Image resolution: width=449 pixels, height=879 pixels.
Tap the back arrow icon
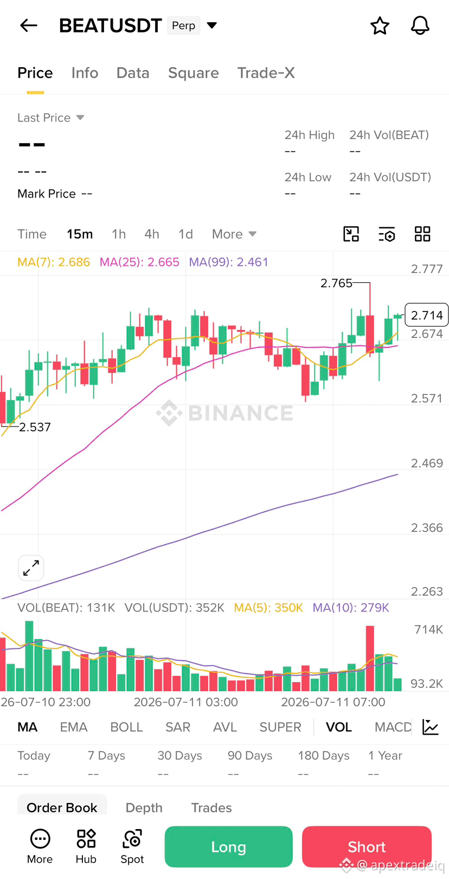tap(29, 25)
